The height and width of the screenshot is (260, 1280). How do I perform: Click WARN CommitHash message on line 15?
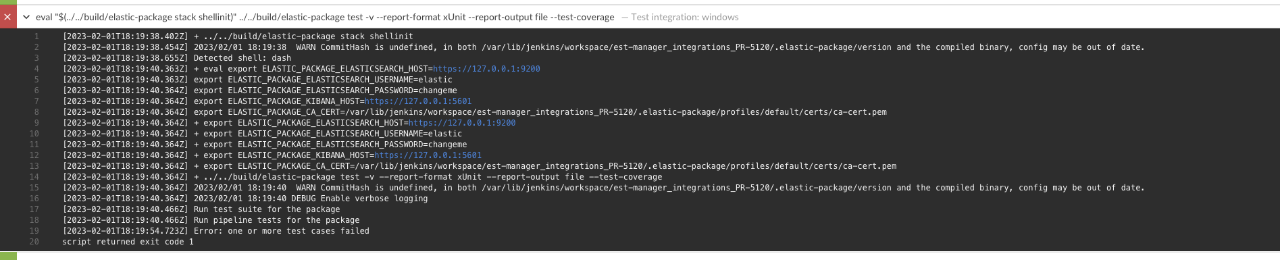[720, 188]
